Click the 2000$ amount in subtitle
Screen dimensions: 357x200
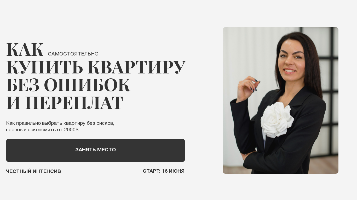click(71, 130)
